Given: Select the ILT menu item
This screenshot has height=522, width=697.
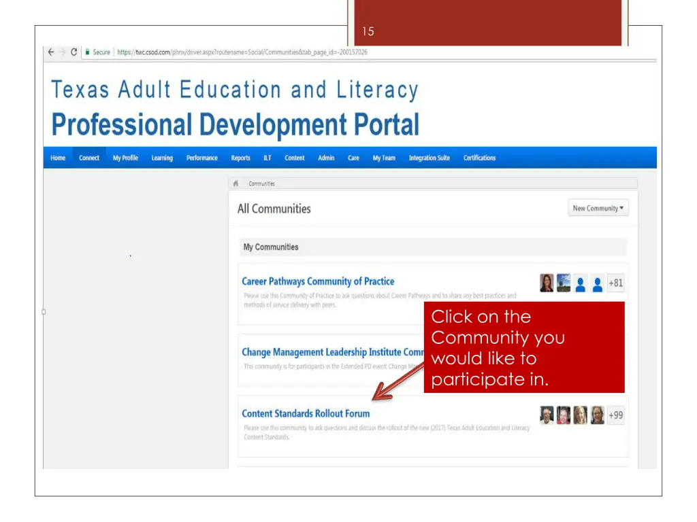Looking at the screenshot, I should (267, 158).
